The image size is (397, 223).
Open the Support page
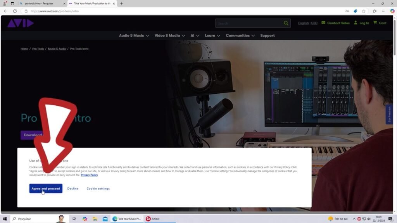268,36
